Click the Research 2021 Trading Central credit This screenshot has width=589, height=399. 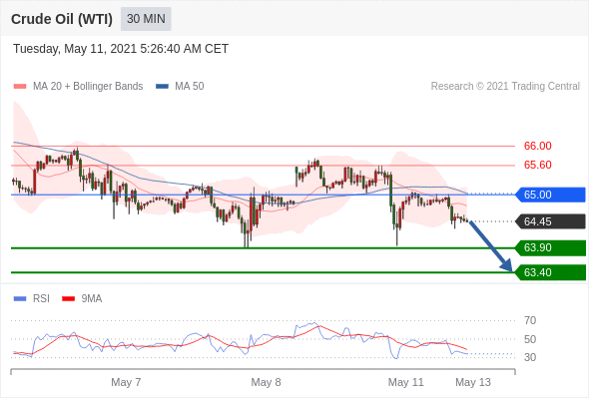[505, 87]
